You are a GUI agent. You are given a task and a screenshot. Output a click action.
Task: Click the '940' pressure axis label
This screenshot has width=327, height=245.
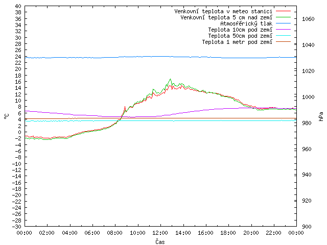click(307, 175)
